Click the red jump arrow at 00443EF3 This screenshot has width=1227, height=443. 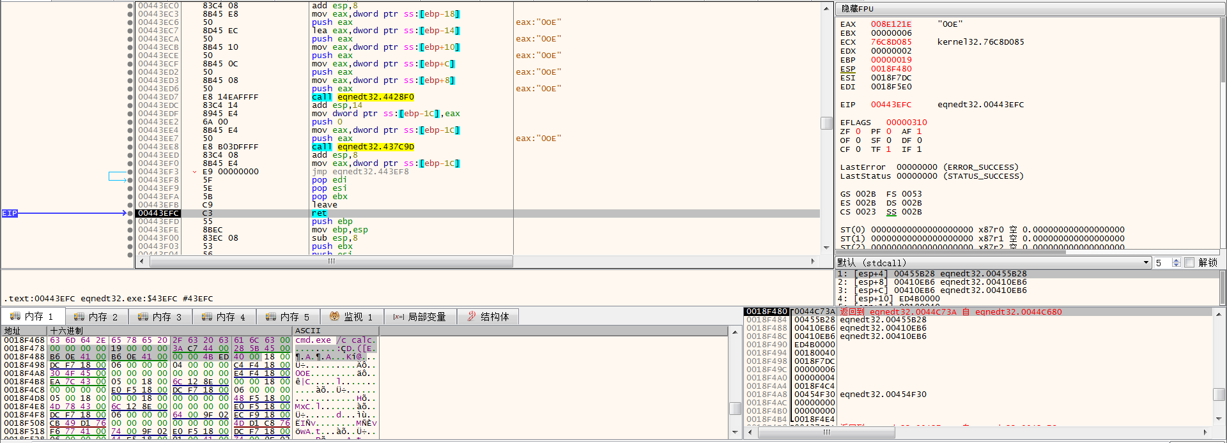[194, 172]
